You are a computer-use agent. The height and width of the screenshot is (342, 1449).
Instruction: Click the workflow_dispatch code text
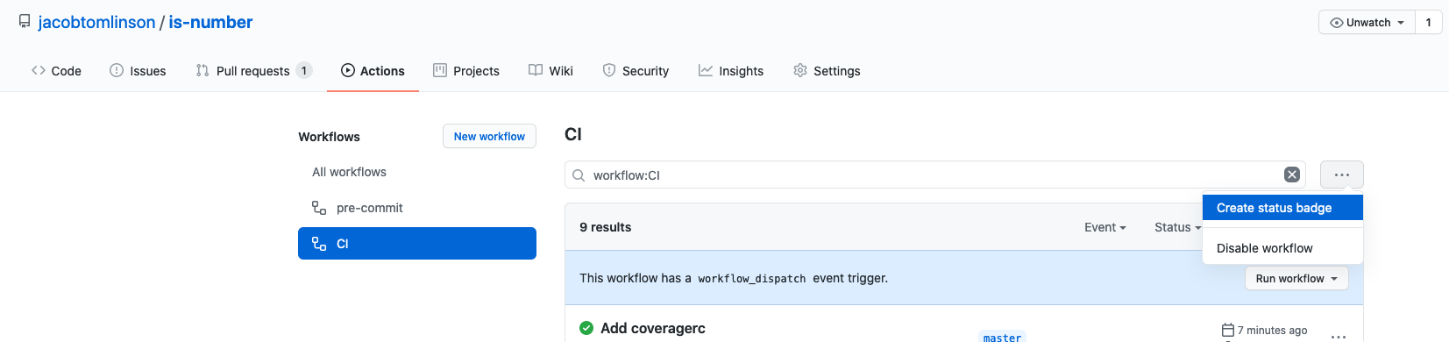[x=752, y=279]
